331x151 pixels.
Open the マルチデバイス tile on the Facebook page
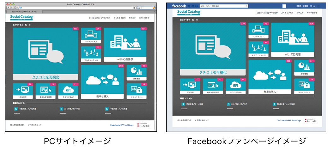(x=258, y=30)
